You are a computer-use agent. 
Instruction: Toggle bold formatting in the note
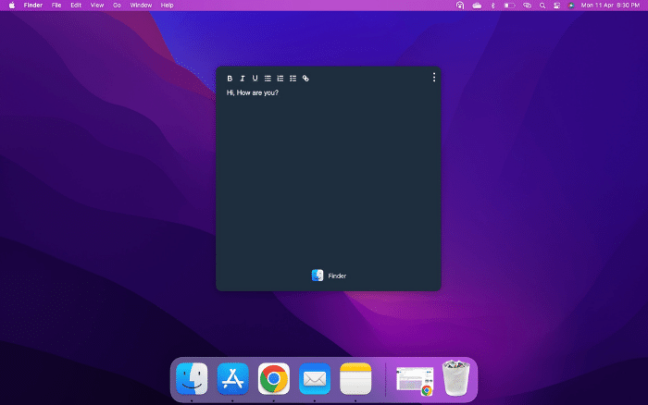tap(230, 79)
